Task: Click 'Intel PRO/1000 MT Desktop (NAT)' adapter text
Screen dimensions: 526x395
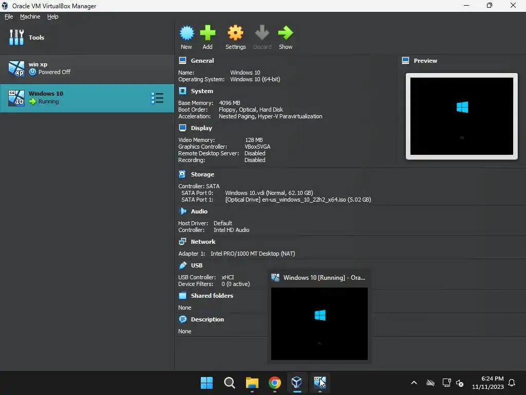Action: pos(253,254)
